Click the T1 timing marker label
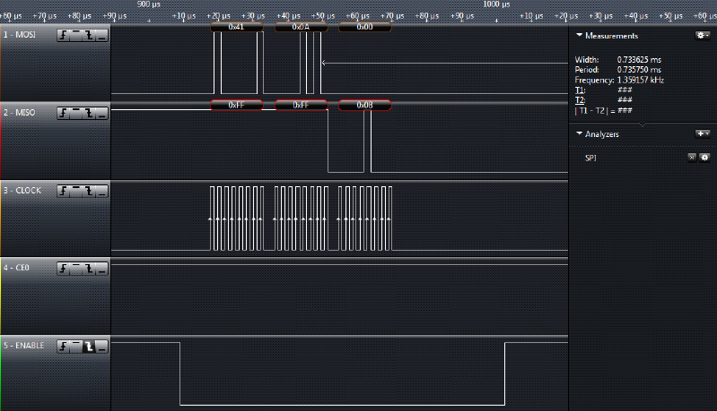This screenshot has height=411, width=717. [579, 90]
